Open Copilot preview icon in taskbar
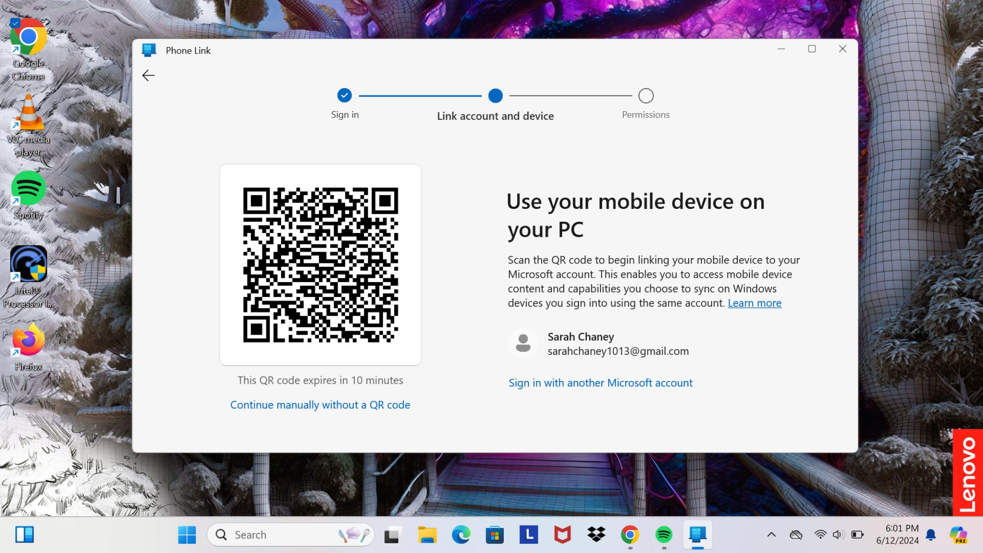The width and height of the screenshot is (983, 553). 958,535
